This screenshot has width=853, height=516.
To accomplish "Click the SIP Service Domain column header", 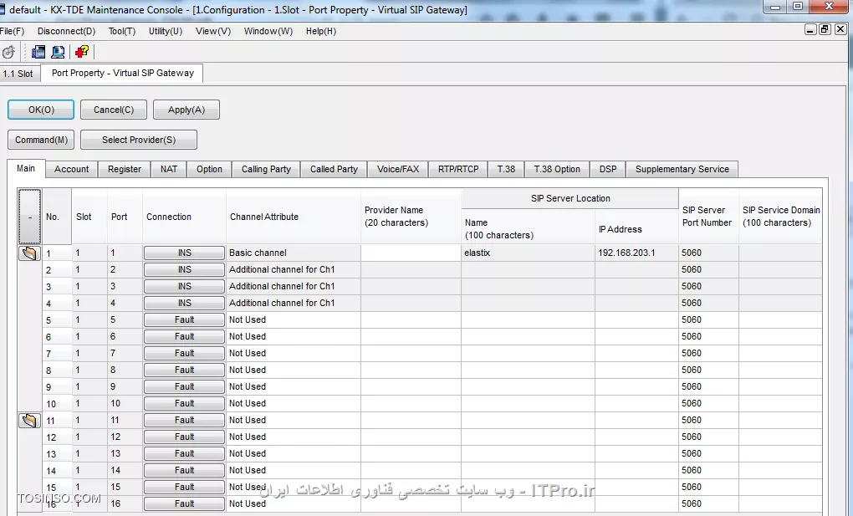I will pos(780,217).
